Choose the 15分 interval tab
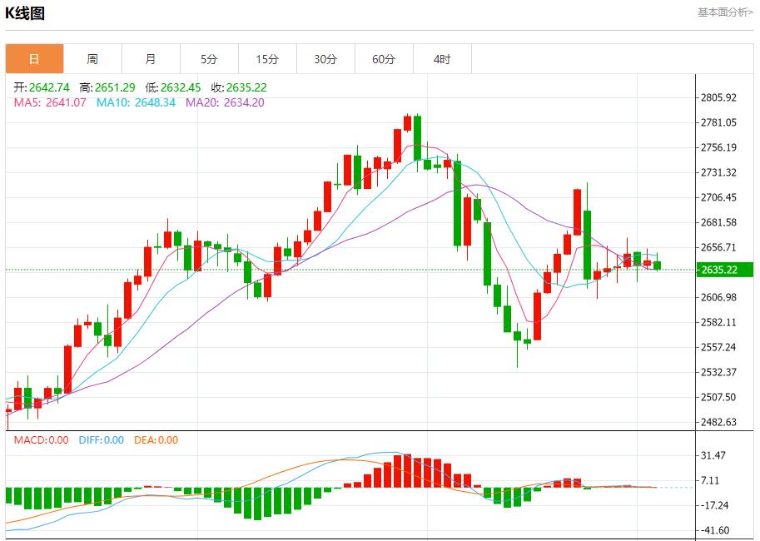Image resolution: width=760 pixels, height=541 pixels. 267,59
